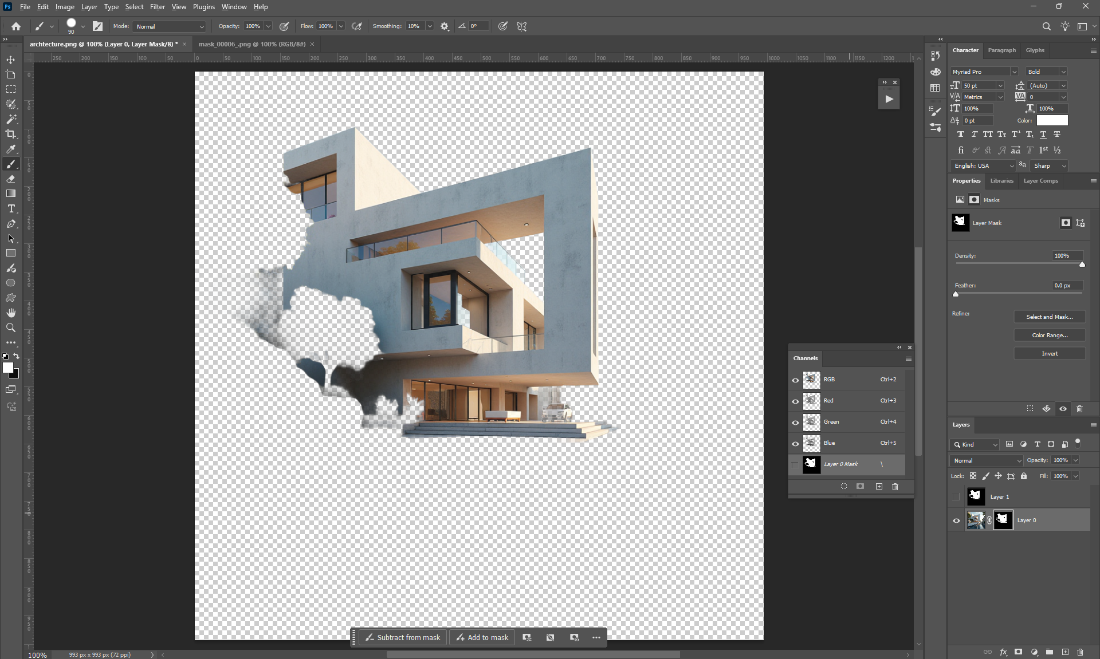Click Add to mask button
This screenshot has height=659, width=1100.
coord(482,637)
